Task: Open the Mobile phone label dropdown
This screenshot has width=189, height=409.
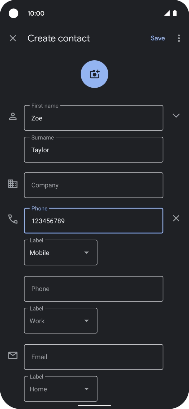Action: 61,253
